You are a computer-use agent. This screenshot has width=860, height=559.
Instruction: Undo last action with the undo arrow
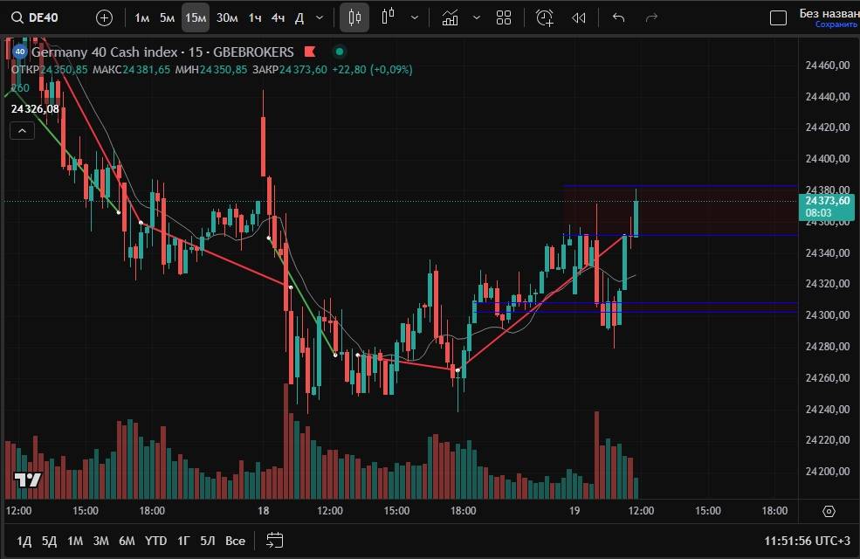coord(619,17)
